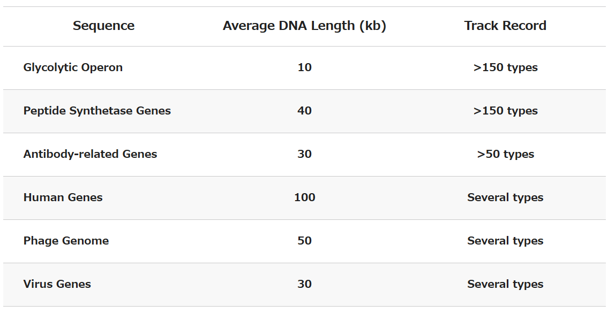Screen dimensions: 608x313
Task: Select the Peptide Synthetase Genes cell
Action: 97,111
